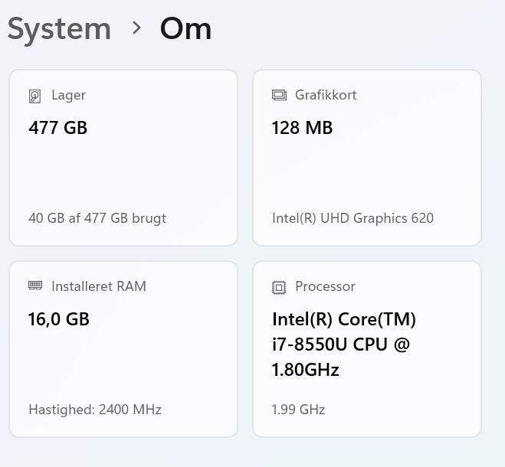Click the Intel(R) UHD Graphics 620 text

pos(353,218)
